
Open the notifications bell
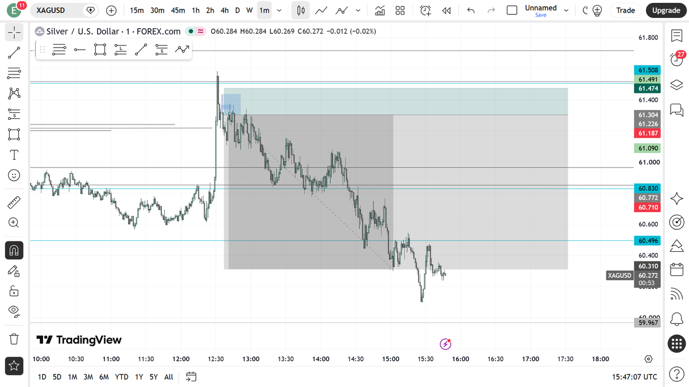coord(677,319)
